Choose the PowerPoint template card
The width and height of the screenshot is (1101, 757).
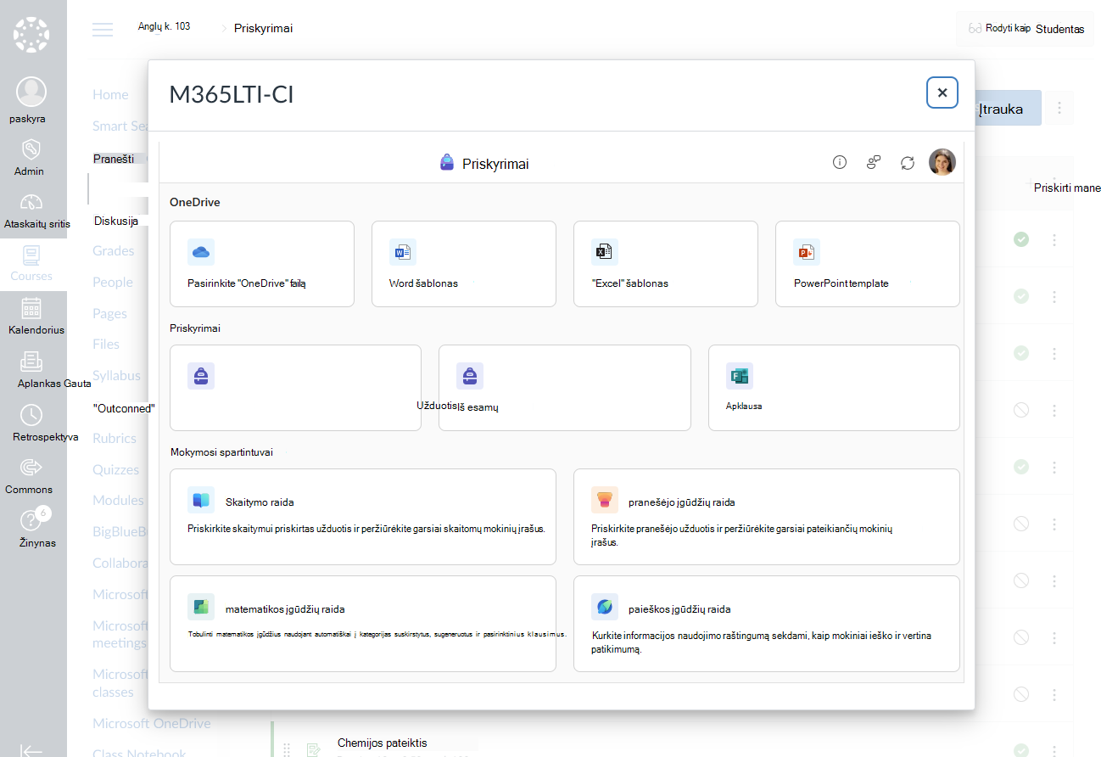pyautogui.click(x=868, y=264)
